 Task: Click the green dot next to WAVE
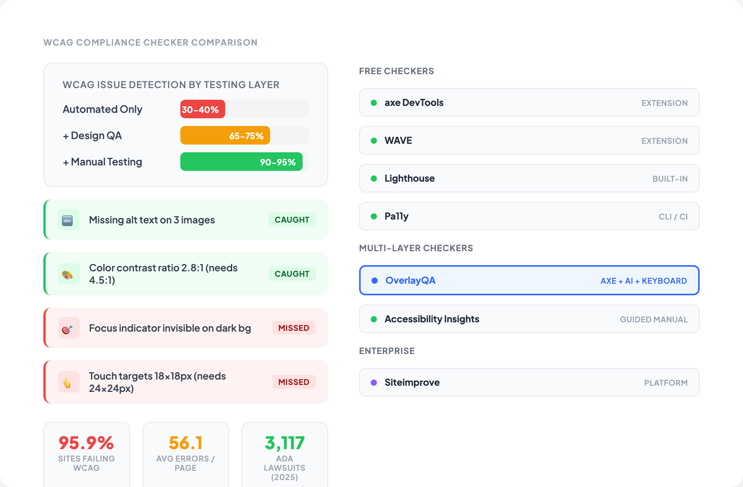tap(374, 141)
